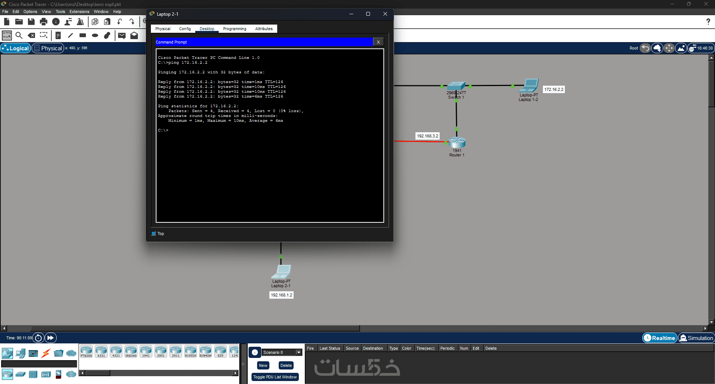Click inside the Command Prompt terminal area
The image size is (715, 384).
pos(270,136)
